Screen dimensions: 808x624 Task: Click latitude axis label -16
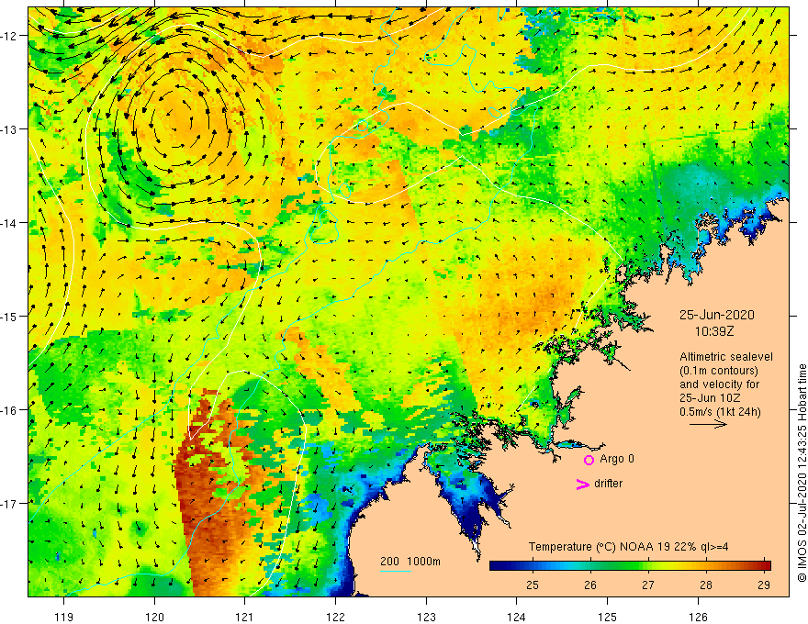point(10,410)
